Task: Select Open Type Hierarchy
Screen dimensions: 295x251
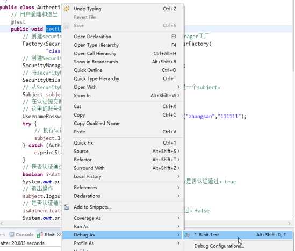Action: point(123,45)
